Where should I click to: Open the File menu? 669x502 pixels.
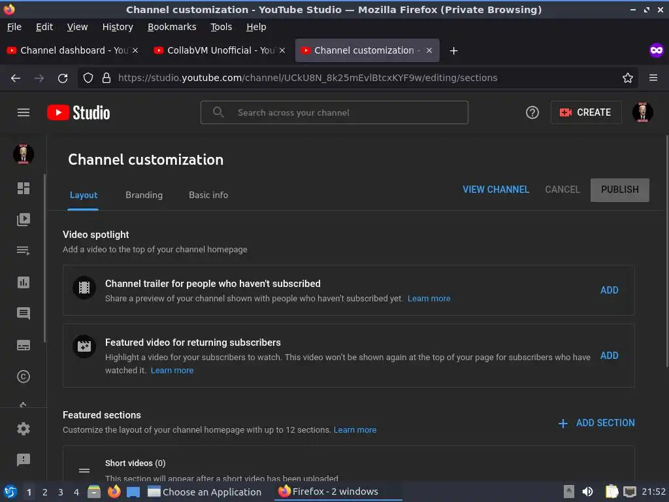click(x=14, y=27)
